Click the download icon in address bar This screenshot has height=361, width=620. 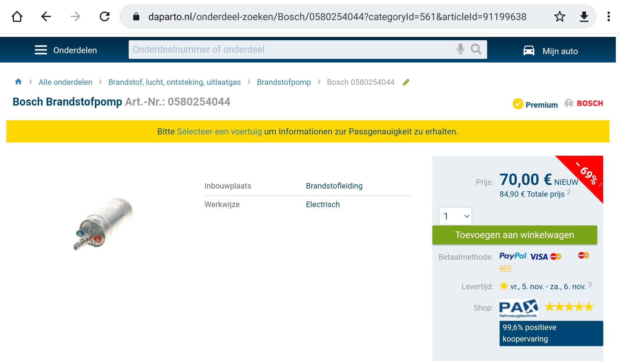tap(584, 16)
